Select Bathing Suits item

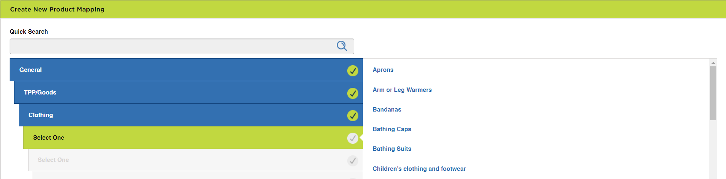[x=392, y=149]
